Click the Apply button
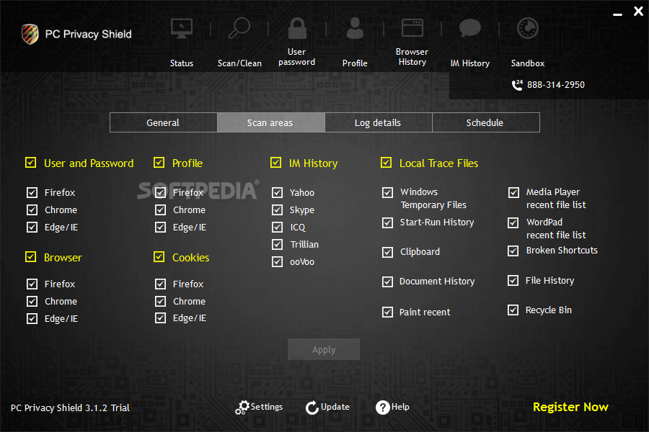 point(324,349)
